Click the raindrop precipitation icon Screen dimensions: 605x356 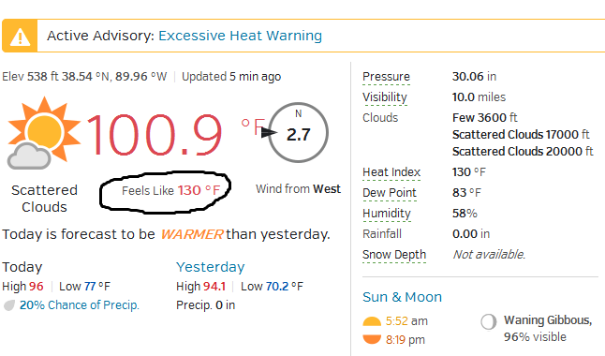point(9,305)
